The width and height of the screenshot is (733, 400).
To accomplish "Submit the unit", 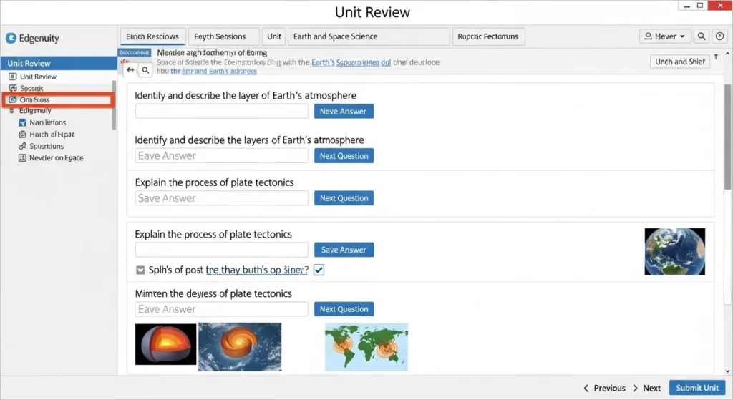I will pyautogui.click(x=697, y=388).
